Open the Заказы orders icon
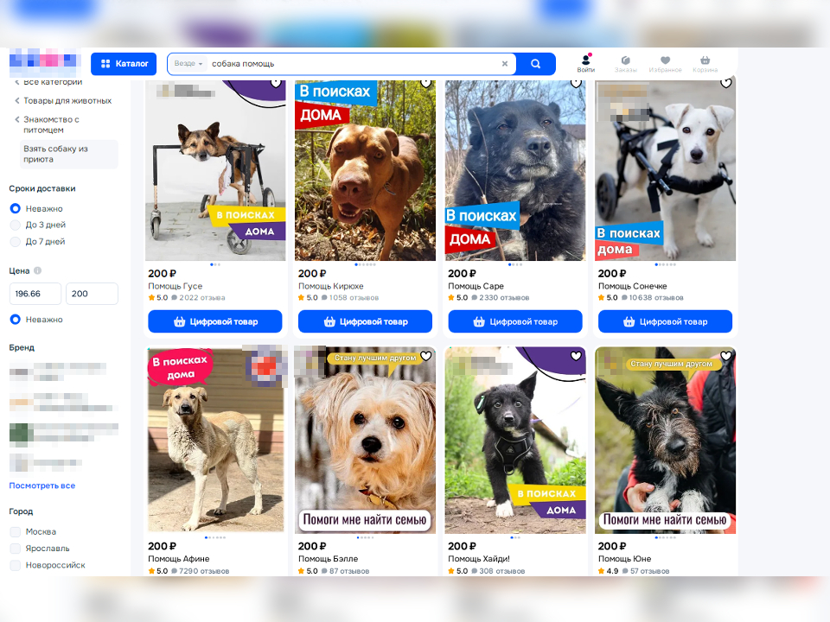The width and height of the screenshot is (830, 622). [626, 63]
